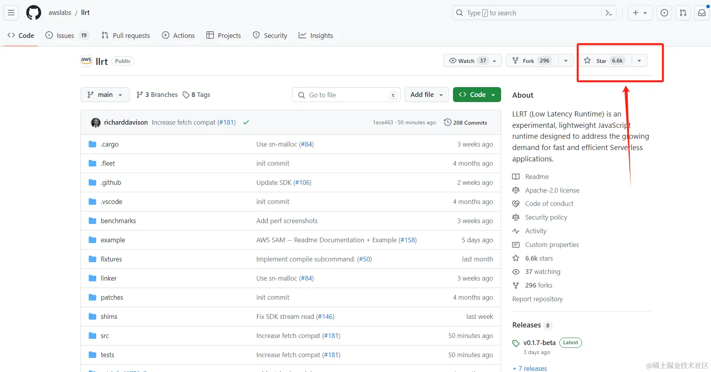Star the llrt repository
This screenshot has height=372, width=711.
(x=605, y=61)
